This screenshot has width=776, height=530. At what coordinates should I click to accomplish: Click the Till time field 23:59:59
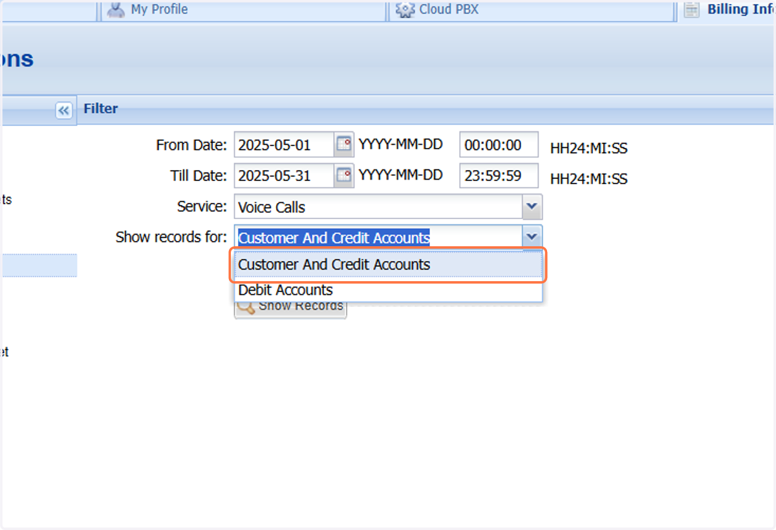tap(499, 175)
